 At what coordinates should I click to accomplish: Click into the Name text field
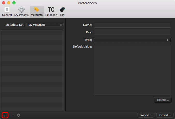coord(132,25)
